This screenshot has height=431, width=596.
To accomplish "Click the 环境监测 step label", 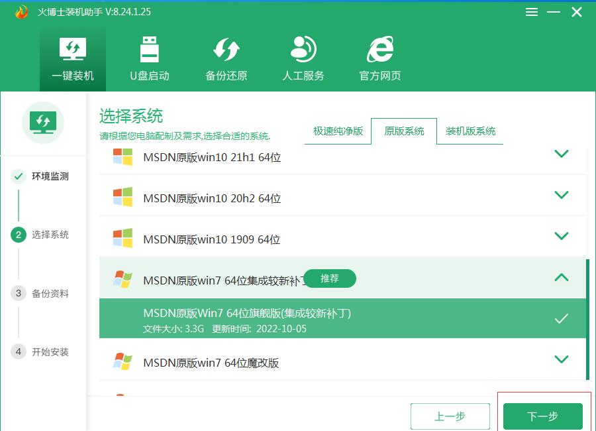I will [50, 176].
